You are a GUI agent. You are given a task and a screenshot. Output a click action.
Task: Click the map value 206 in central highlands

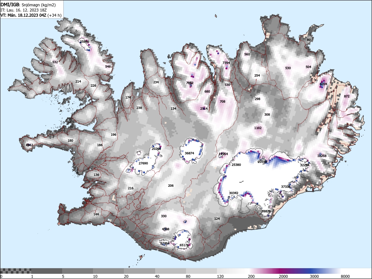(x=171, y=186)
